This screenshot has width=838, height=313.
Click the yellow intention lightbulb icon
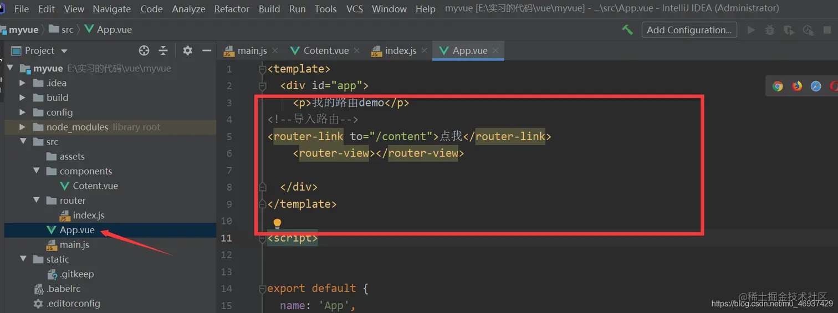[277, 224]
